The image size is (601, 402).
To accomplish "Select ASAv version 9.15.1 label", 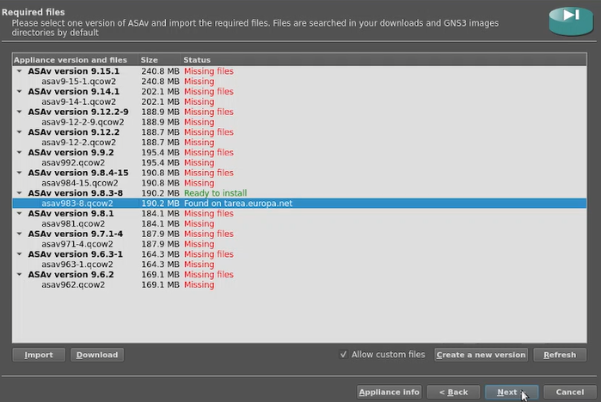I will 74,71.
